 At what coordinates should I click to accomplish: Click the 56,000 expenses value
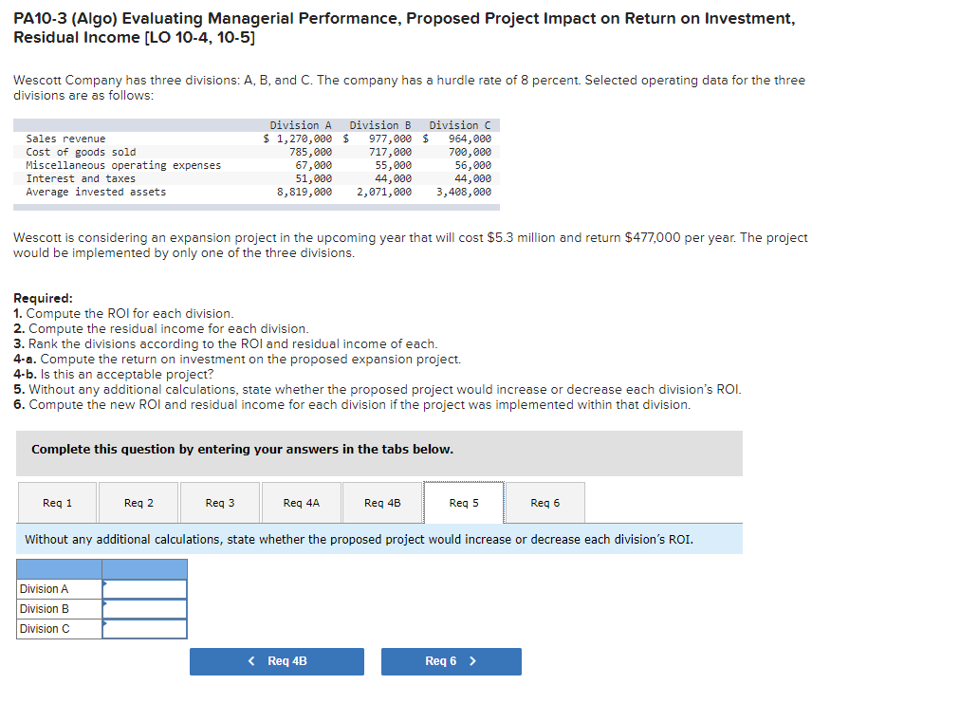(x=473, y=165)
